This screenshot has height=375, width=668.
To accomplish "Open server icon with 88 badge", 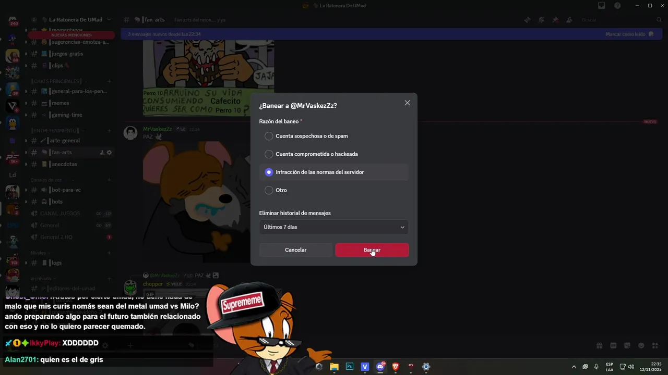I will [x=13, y=56].
